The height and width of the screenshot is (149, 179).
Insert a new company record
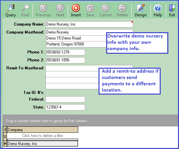click(76, 11)
